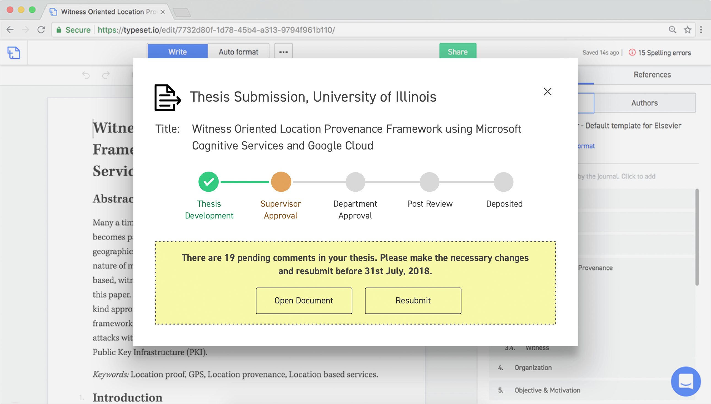Click the right sidebar scrollbar
Image resolution: width=711 pixels, height=404 pixels.
click(697, 237)
